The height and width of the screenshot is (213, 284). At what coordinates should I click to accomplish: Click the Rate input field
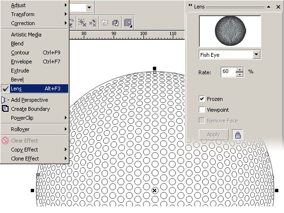pos(229,72)
